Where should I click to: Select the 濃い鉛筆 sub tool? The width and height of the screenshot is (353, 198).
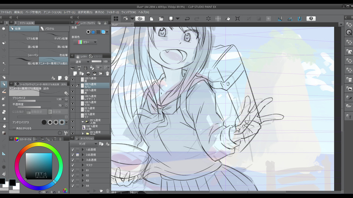24,45
